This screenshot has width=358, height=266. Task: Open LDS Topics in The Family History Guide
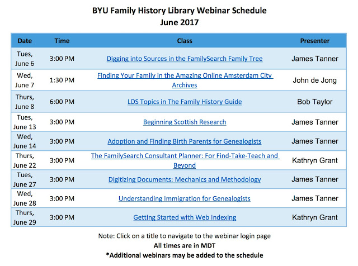click(x=185, y=102)
